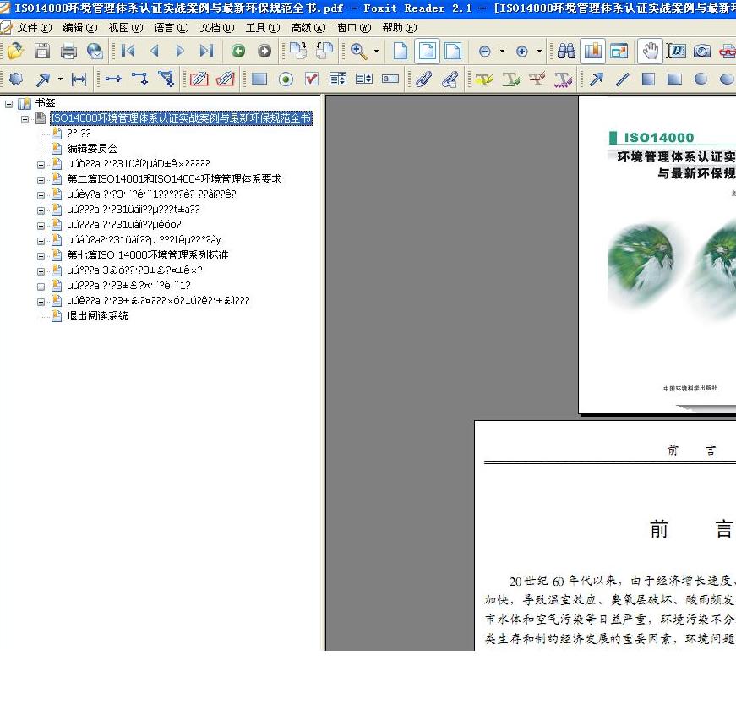Image resolution: width=736 pixels, height=710 pixels.
Task: Select the text selection tool
Action: tap(676, 51)
